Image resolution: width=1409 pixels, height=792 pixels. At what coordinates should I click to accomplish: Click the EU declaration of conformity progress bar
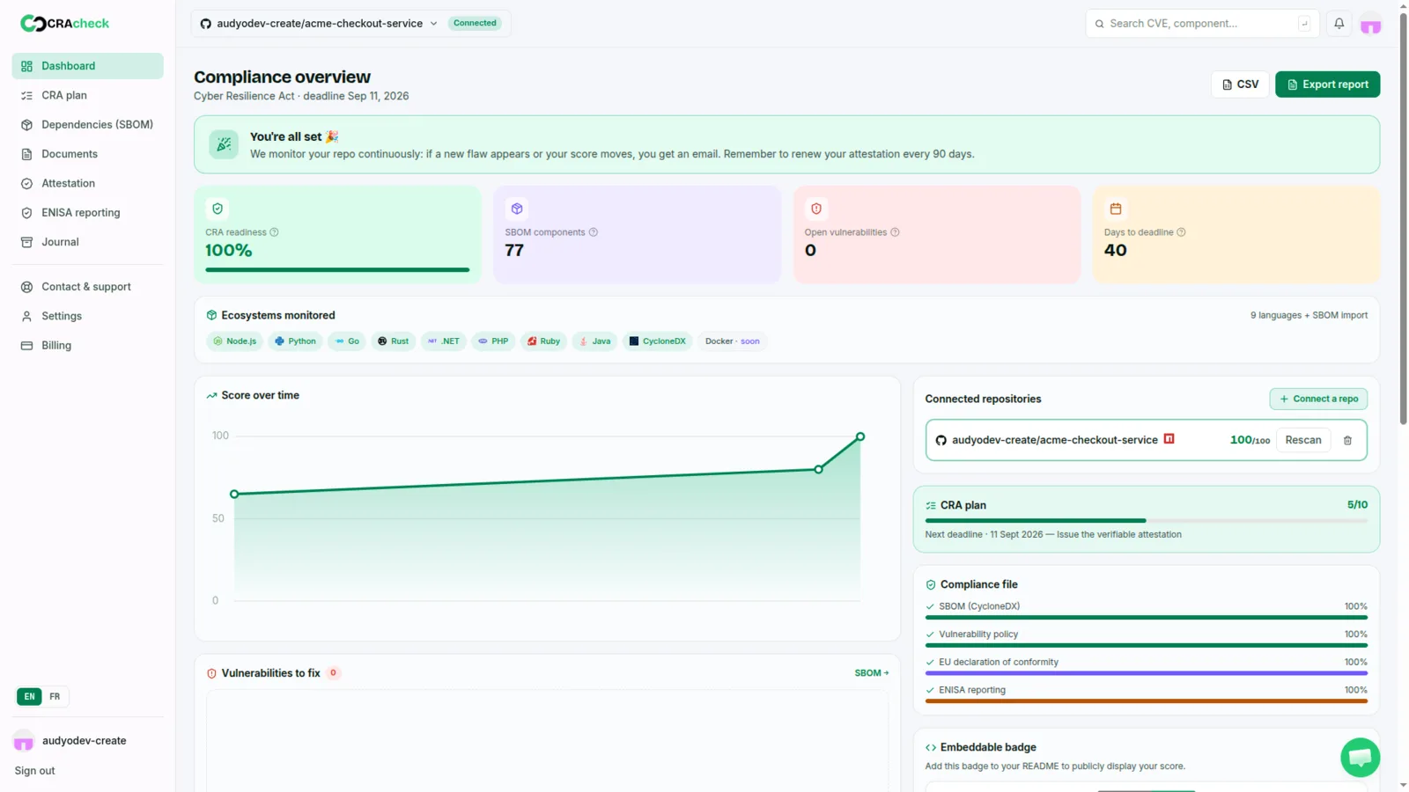click(1146, 673)
